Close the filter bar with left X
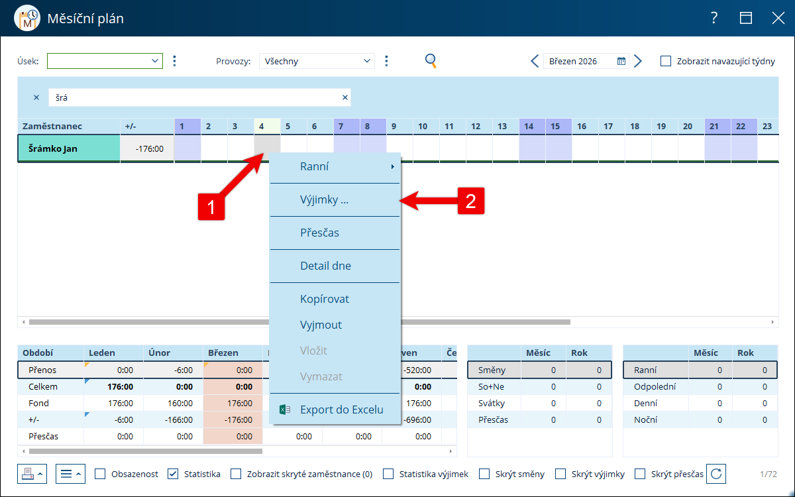Screen dimensions: 795x497 coord(36,97)
